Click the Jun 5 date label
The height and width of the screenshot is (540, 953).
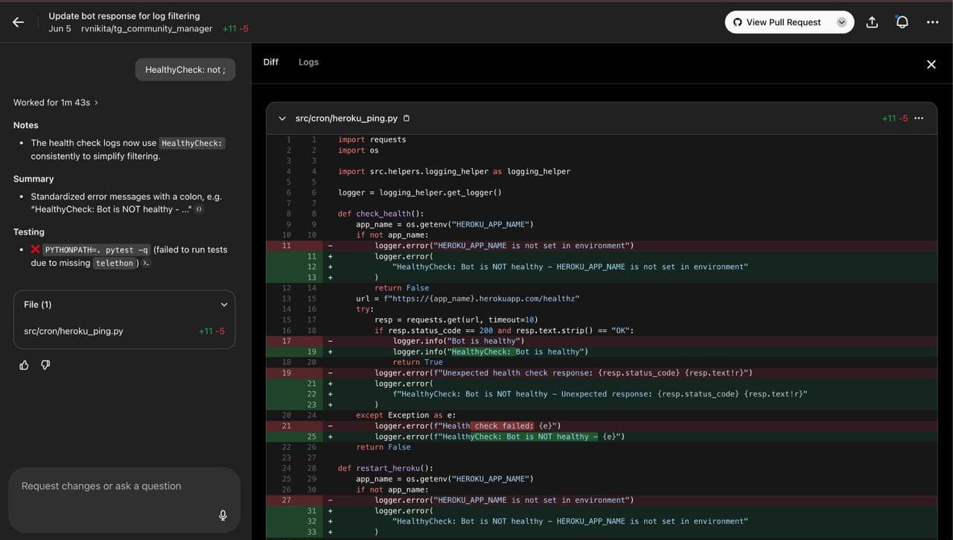[x=60, y=29]
